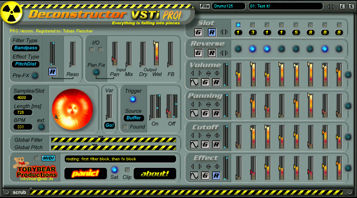Click the Panning G button
357x198 pixels.
[205, 113]
